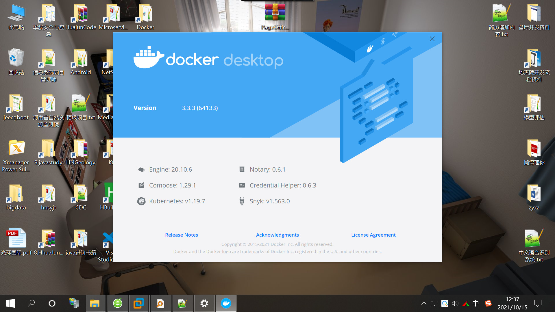This screenshot has width=555, height=312.
Task: Open the volume control in tray
Action: (x=455, y=303)
